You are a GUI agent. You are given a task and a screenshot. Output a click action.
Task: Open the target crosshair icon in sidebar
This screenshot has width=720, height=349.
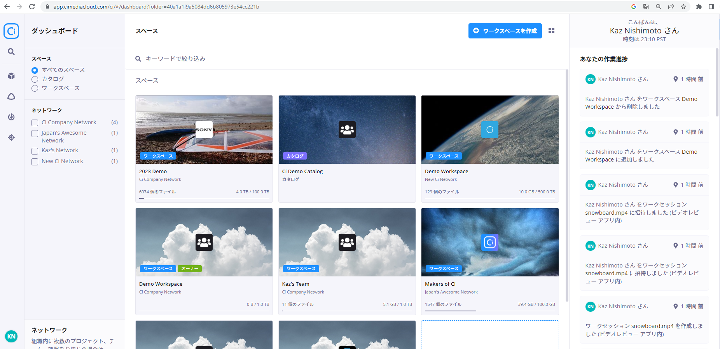tap(11, 137)
